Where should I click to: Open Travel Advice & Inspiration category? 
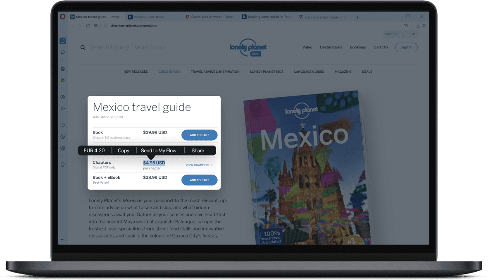click(215, 72)
